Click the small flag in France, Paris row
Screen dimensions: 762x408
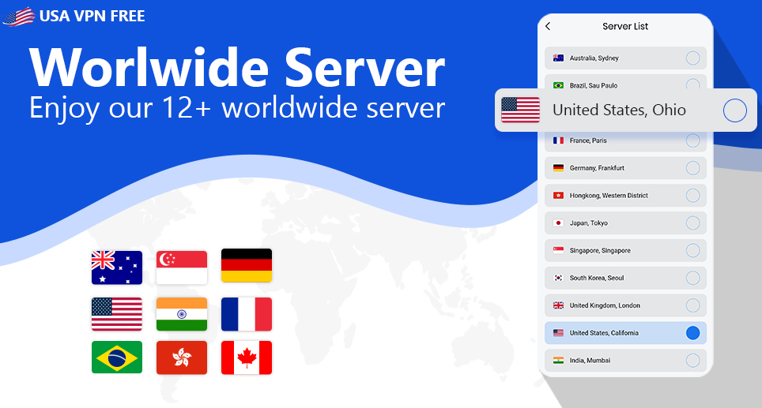pos(558,140)
